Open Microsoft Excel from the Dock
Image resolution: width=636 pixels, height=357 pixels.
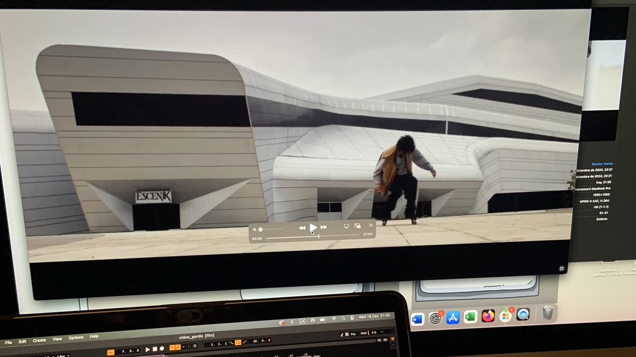click(x=471, y=317)
